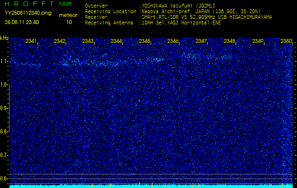Click the RTL-SDR V5 52.905MHz receiver value

click(x=207, y=17)
